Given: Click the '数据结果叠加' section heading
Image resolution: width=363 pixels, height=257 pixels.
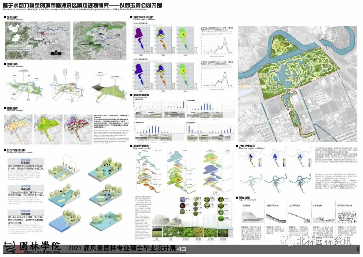Looking at the screenshot, I should (141, 146).
